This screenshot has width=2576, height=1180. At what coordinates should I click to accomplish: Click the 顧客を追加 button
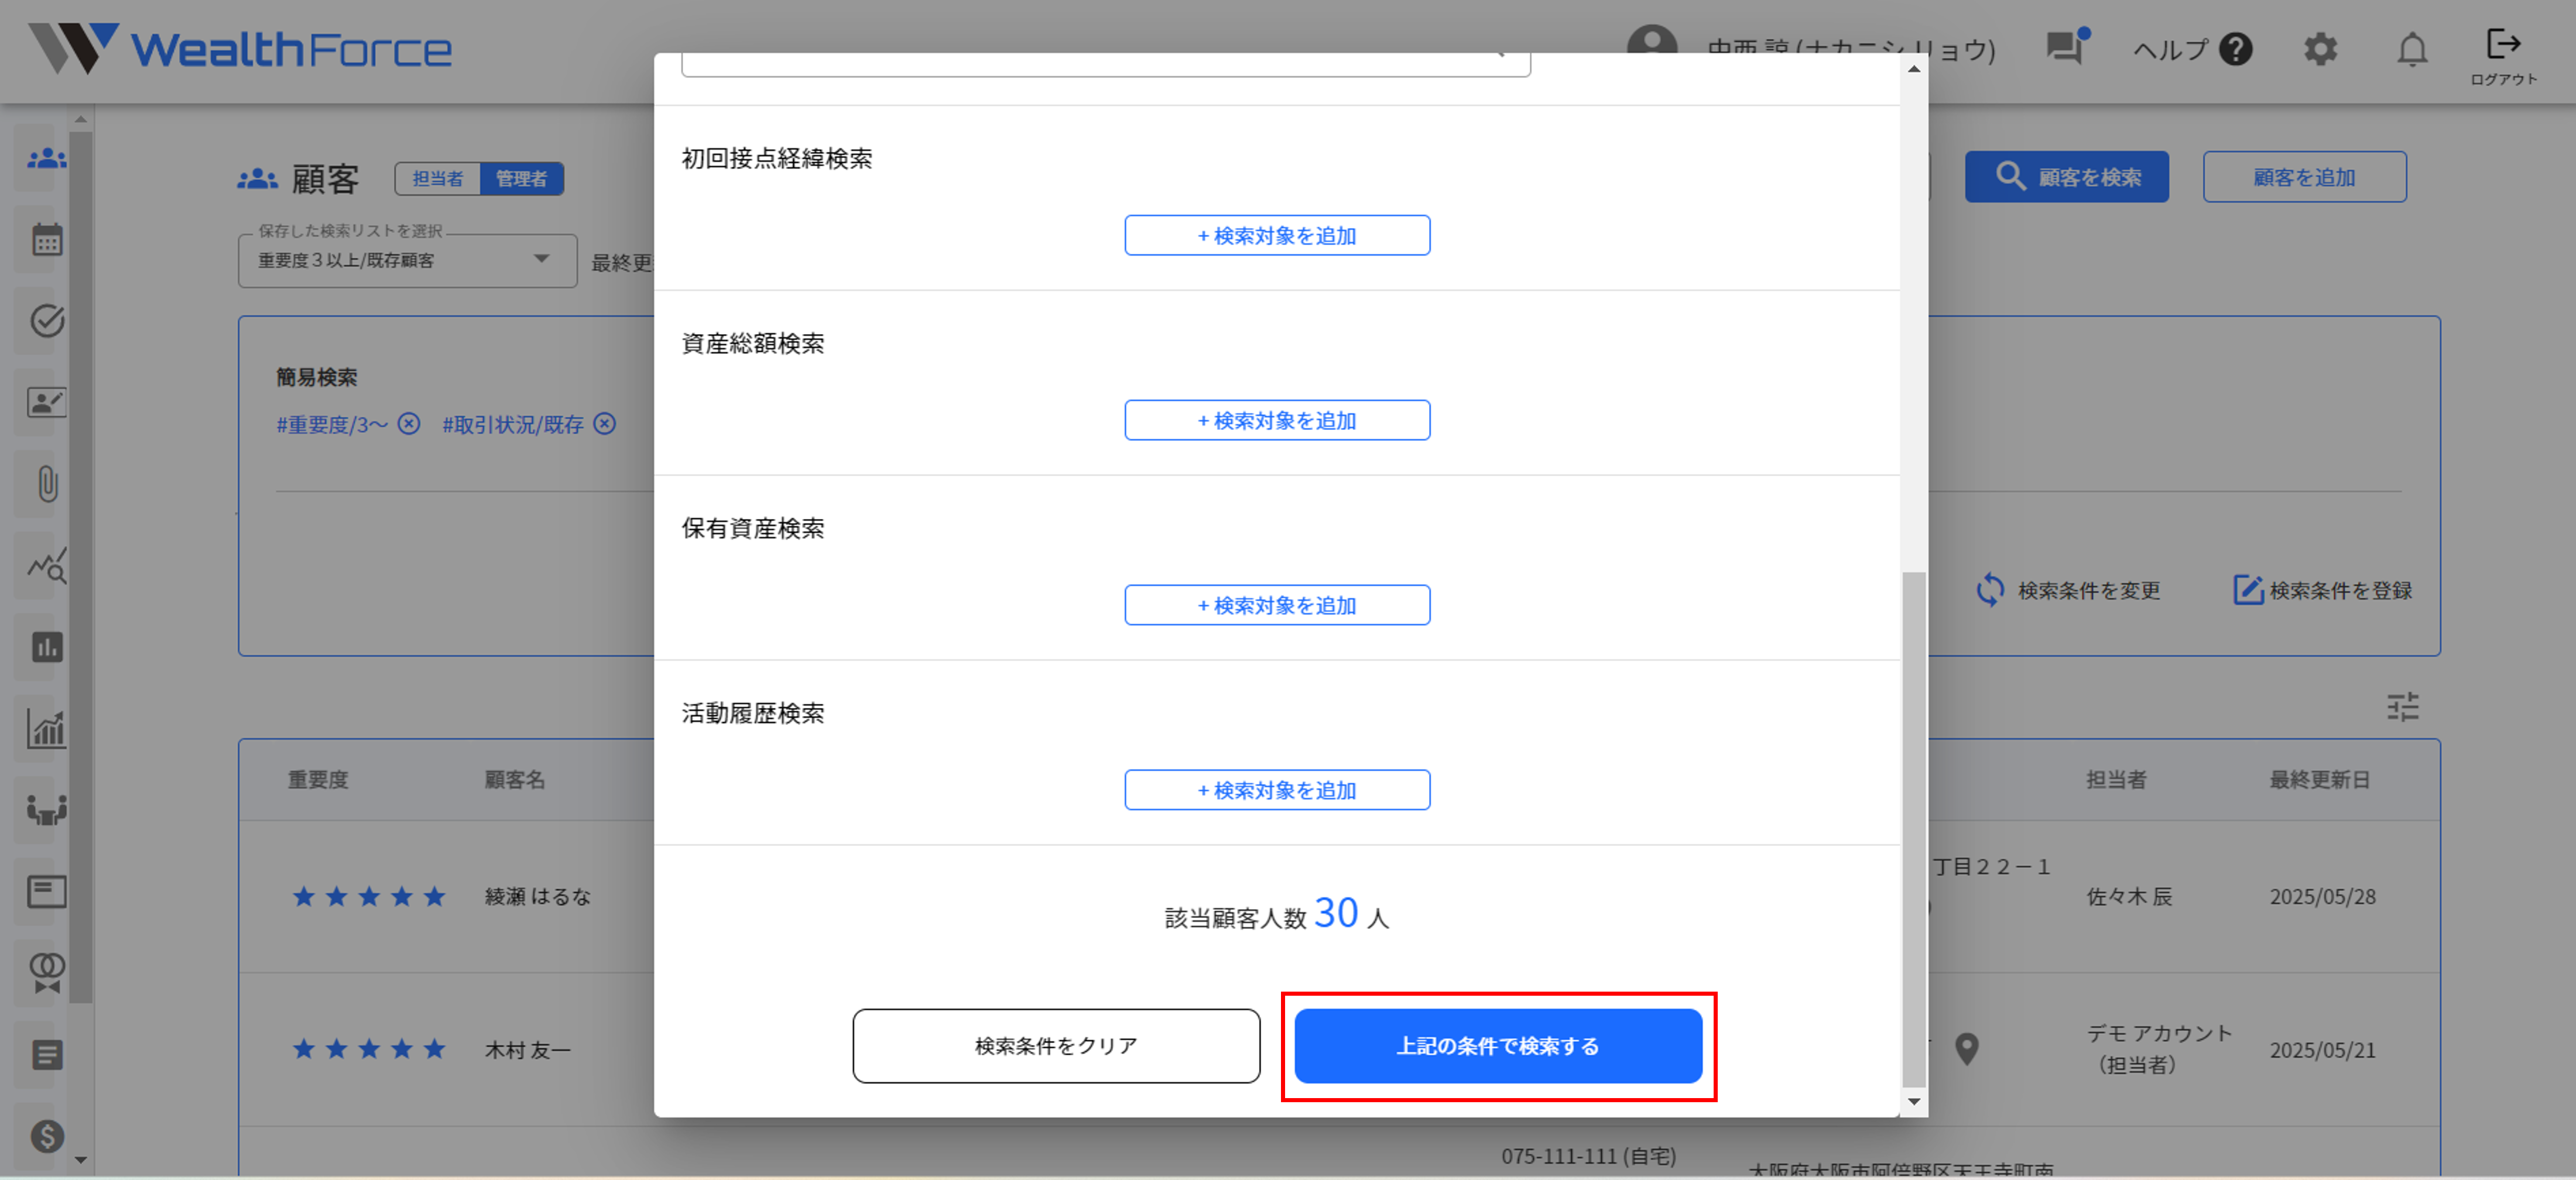click(2304, 177)
